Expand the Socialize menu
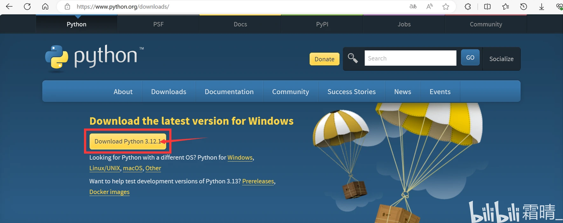This screenshot has width=563, height=223. (501, 59)
